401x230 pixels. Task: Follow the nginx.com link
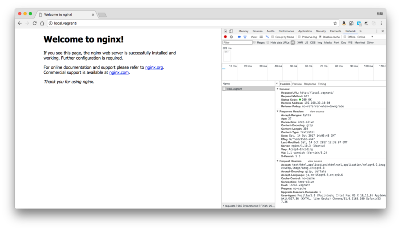pos(119,73)
